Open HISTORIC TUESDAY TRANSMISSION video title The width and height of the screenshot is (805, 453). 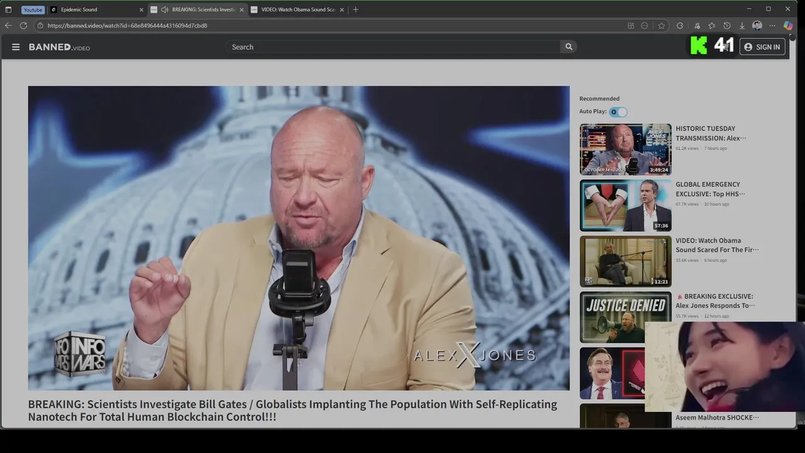coord(711,133)
